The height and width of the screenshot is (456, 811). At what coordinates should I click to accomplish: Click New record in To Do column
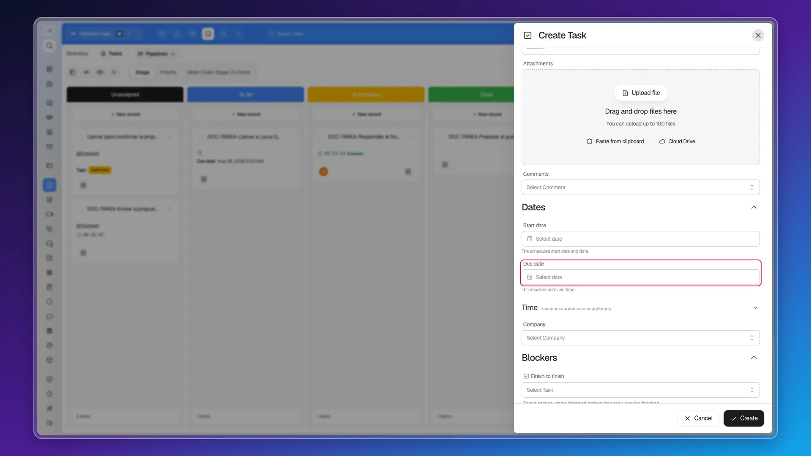[x=245, y=114]
